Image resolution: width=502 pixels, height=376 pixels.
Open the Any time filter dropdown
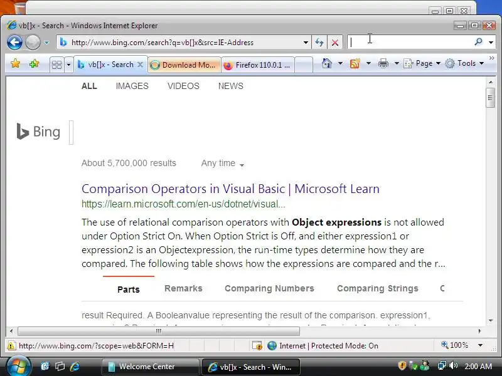click(x=223, y=164)
